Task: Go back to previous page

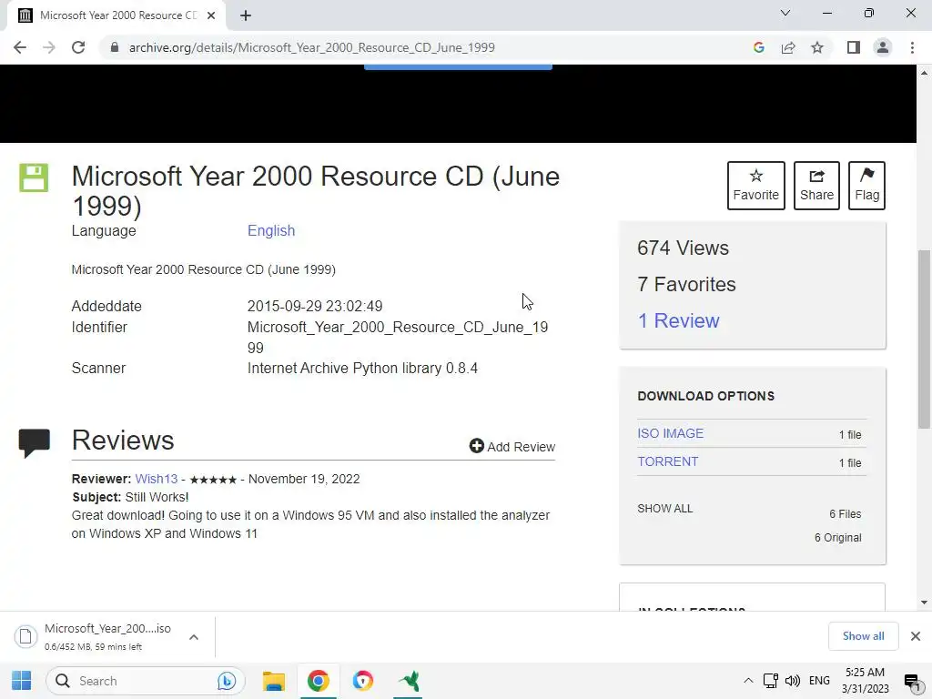Action: 20,47
